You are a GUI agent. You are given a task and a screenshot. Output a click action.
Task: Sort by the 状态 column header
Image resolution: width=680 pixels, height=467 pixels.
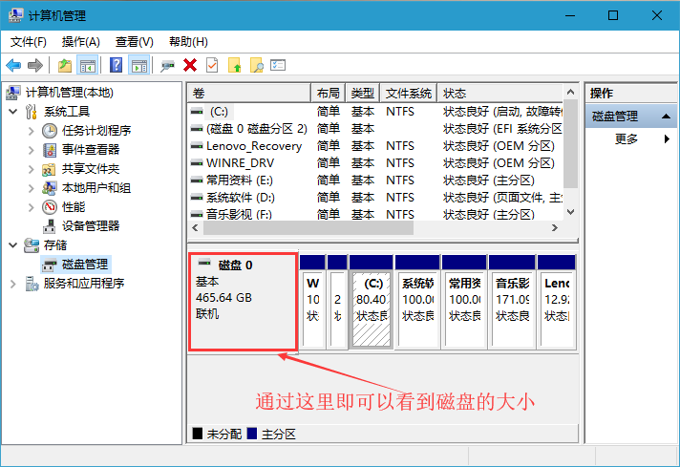point(500,94)
